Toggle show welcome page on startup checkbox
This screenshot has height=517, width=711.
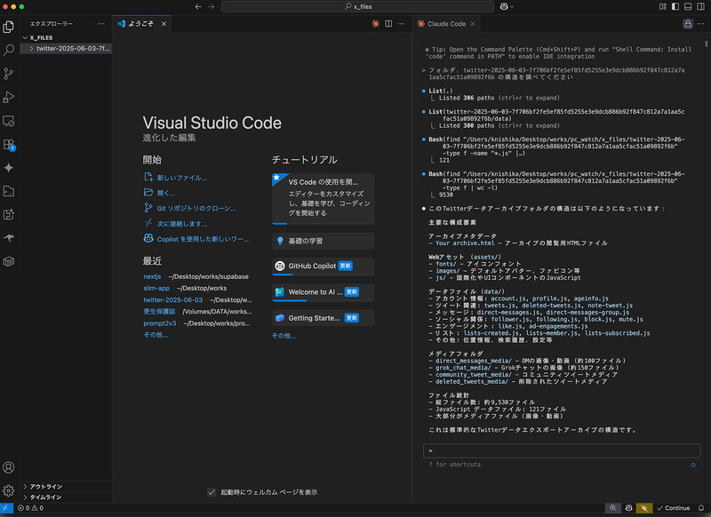212,492
